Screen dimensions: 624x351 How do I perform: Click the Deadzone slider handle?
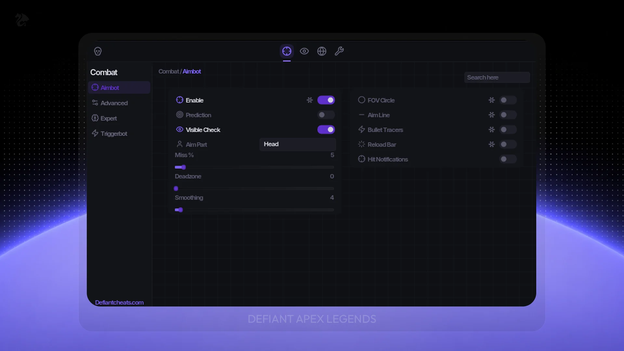click(176, 188)
